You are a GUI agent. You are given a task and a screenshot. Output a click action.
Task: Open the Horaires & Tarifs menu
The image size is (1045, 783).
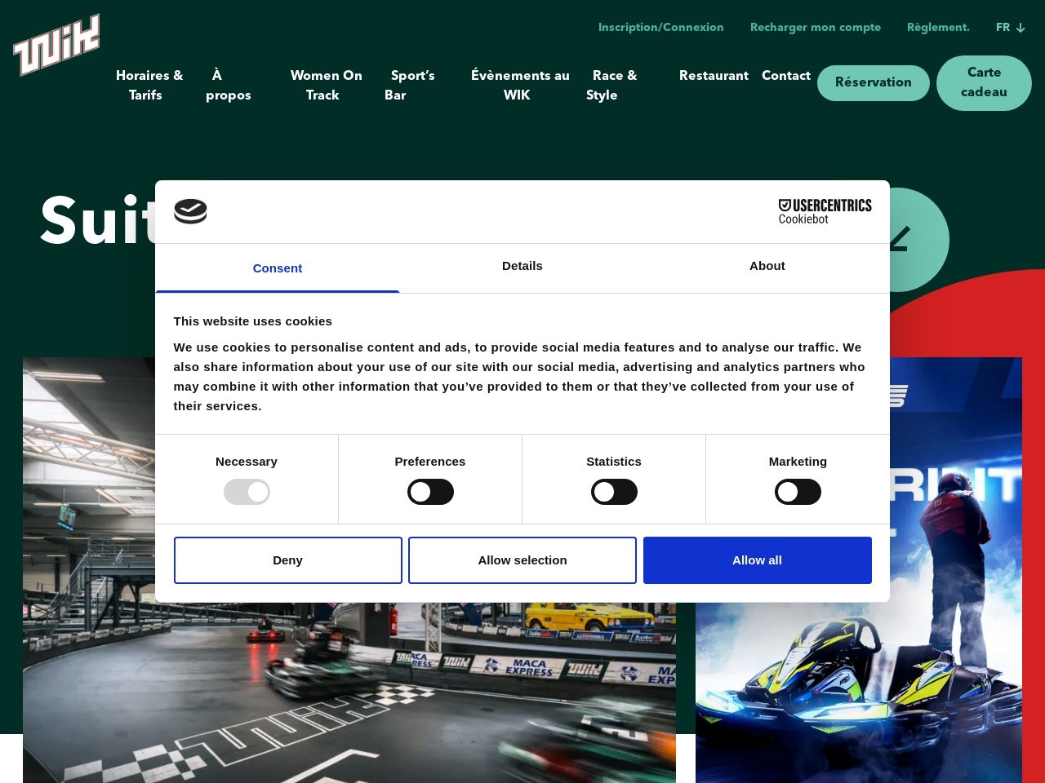149,85
